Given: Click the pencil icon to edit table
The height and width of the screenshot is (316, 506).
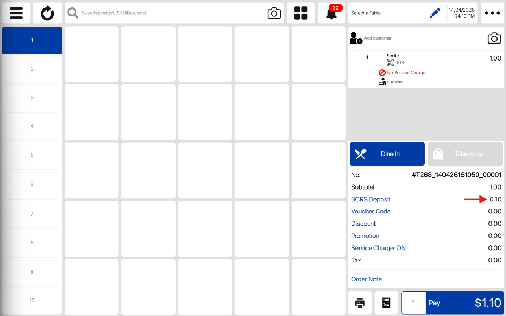Looking at the screenshot, I should click(x=435, y=13).
